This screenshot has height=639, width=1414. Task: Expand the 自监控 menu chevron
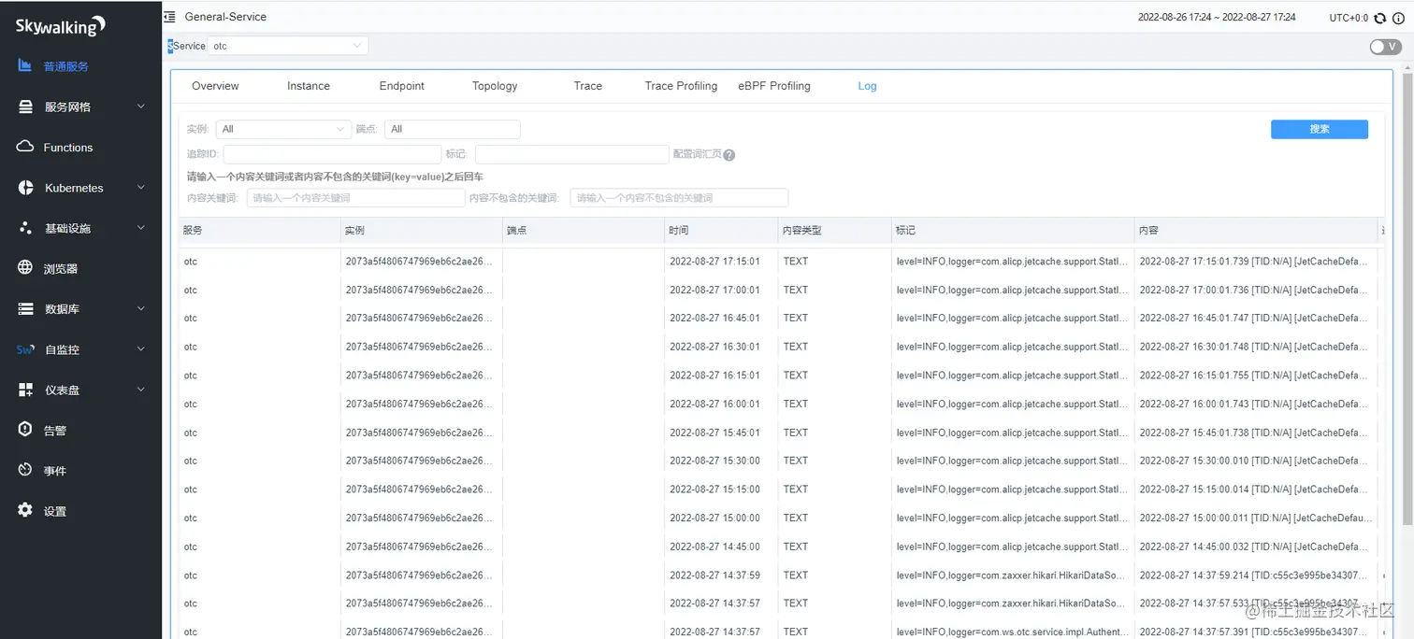(x=141, y=349)
